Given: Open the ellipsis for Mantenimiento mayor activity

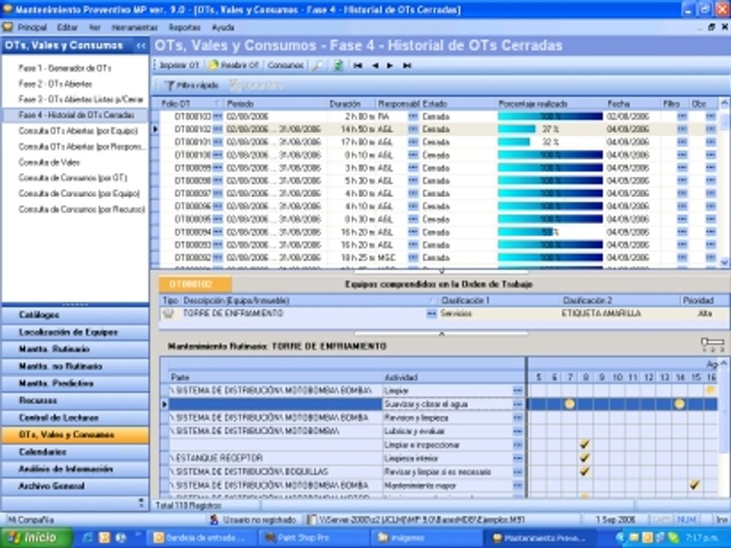Looking at the screenshot, I should coord(518,485).
